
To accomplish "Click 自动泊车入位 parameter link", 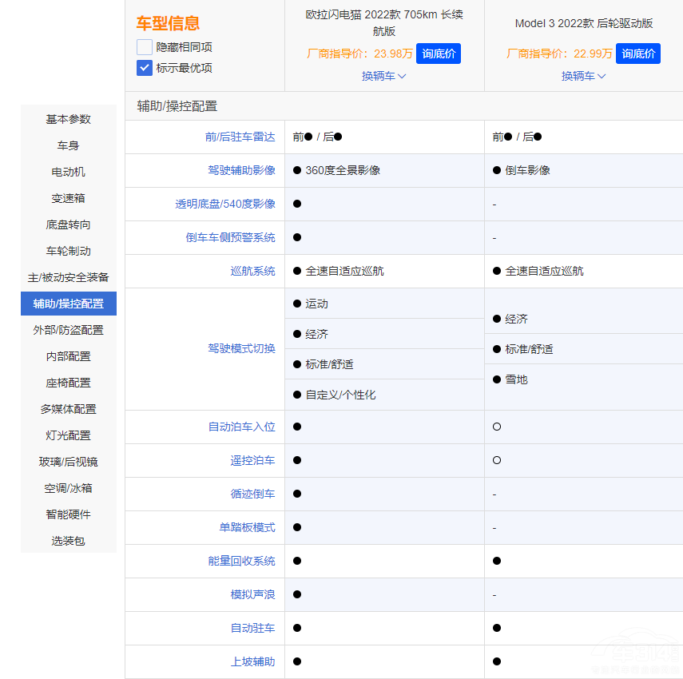I will pyautogui.click(x=241, y=427).
